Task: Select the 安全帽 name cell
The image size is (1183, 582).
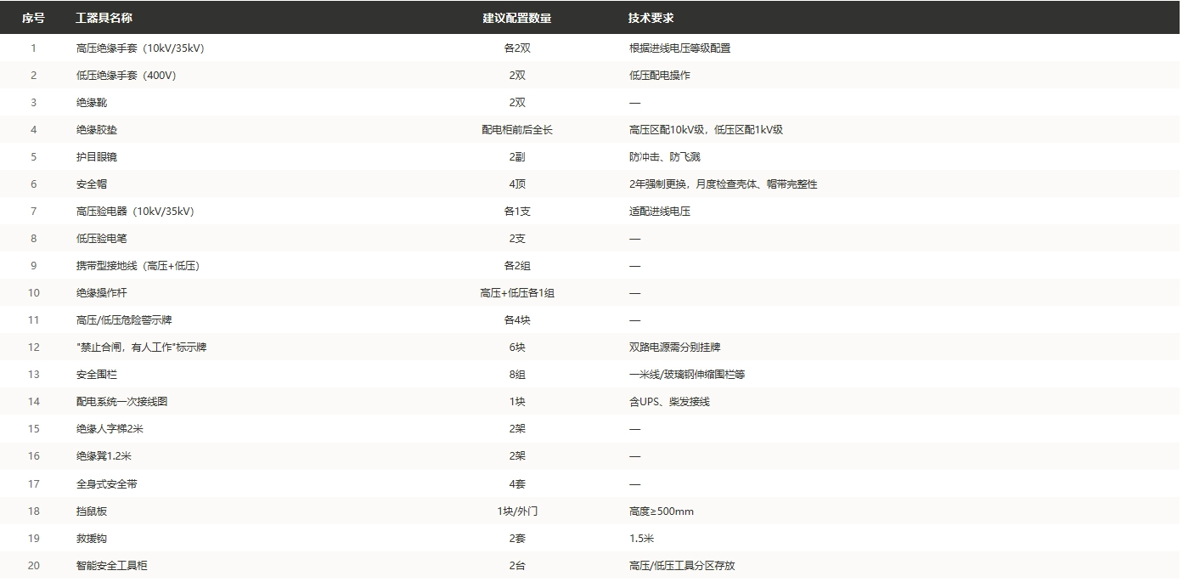Action: pos(92,184)
